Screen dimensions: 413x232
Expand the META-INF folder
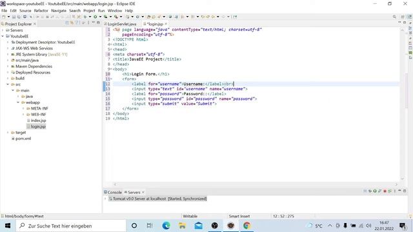(23, 108)
